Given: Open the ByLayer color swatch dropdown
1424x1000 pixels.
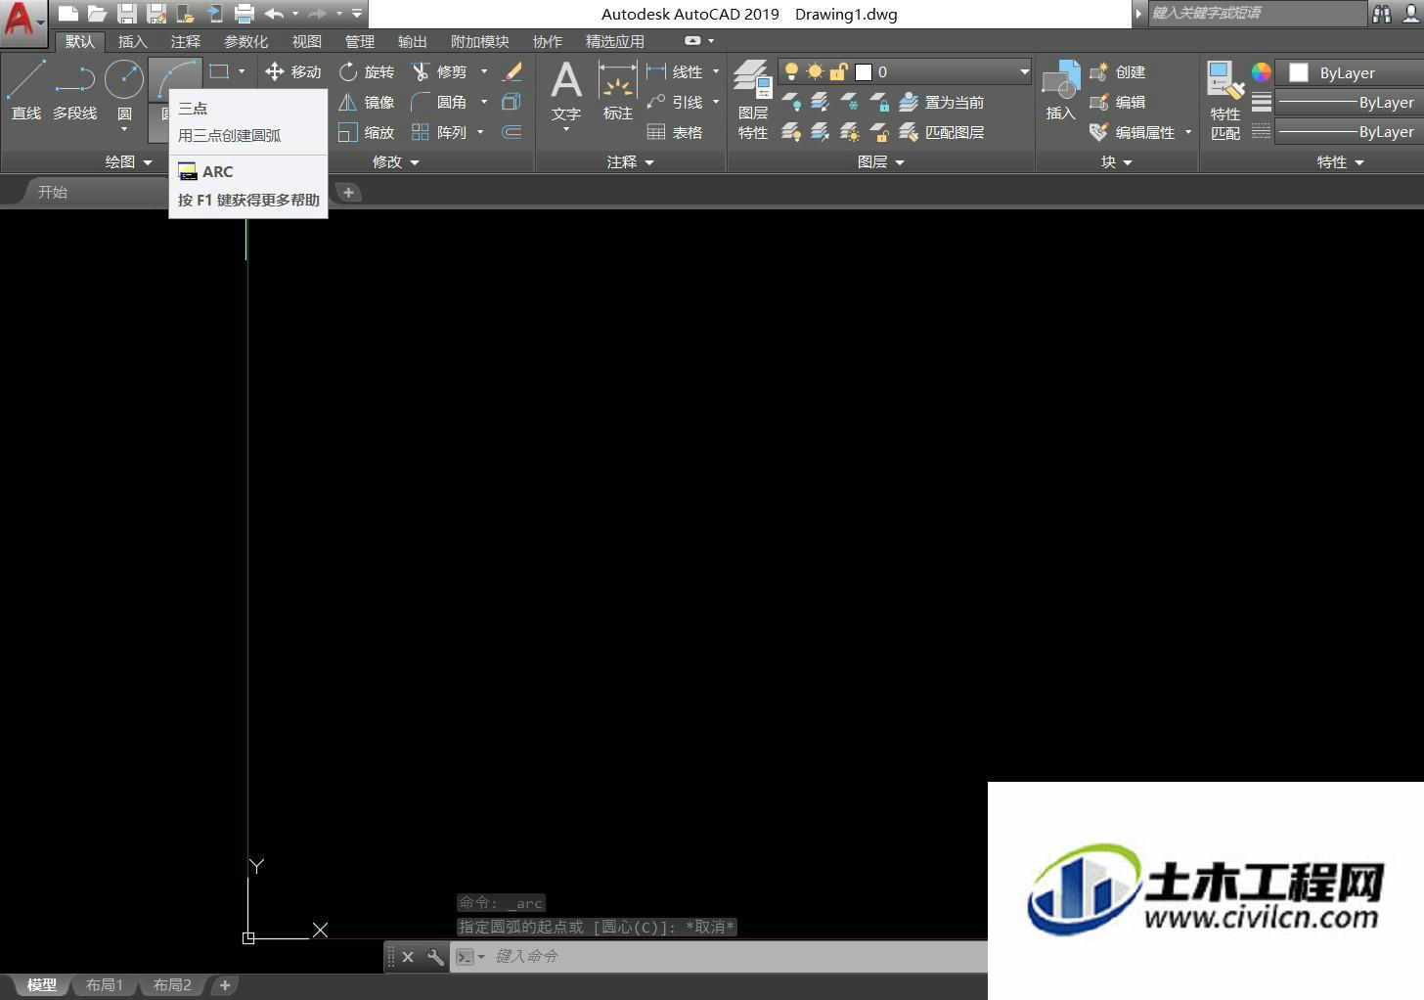Looking at the screenshot, I should (1350, 72).
